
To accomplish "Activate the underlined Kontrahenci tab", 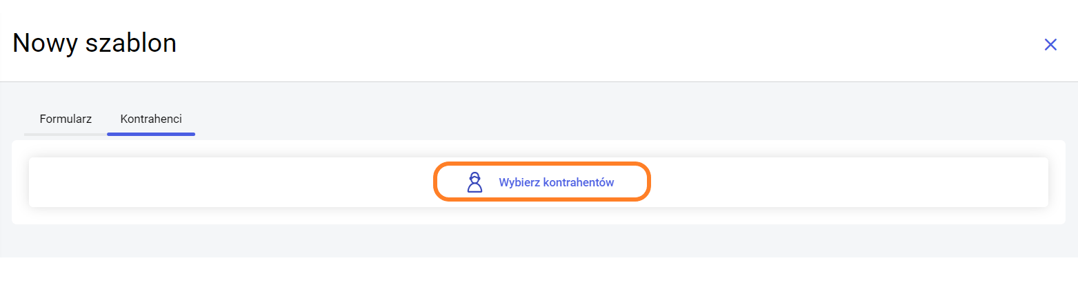I will (151, 119).
